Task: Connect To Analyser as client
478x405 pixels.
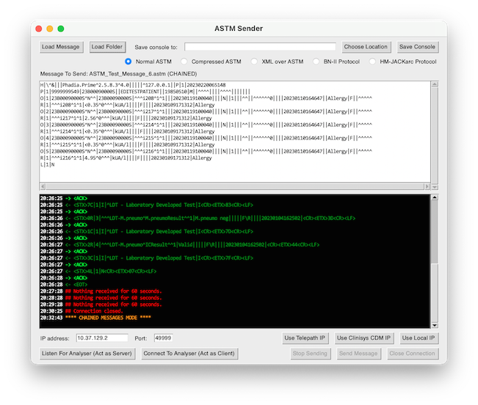Action: tap(189, 354)
